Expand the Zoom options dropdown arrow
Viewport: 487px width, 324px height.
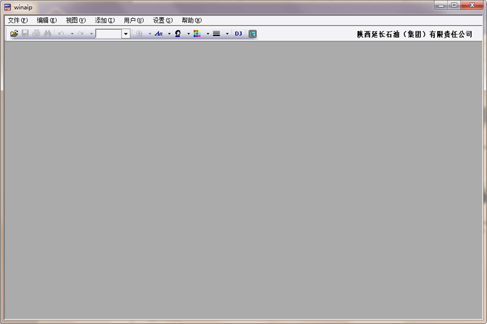[x=150, y=33]
